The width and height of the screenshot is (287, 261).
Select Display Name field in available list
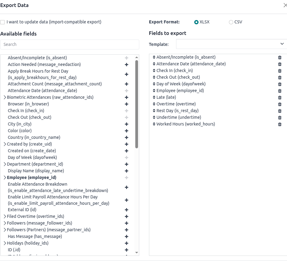36,171
